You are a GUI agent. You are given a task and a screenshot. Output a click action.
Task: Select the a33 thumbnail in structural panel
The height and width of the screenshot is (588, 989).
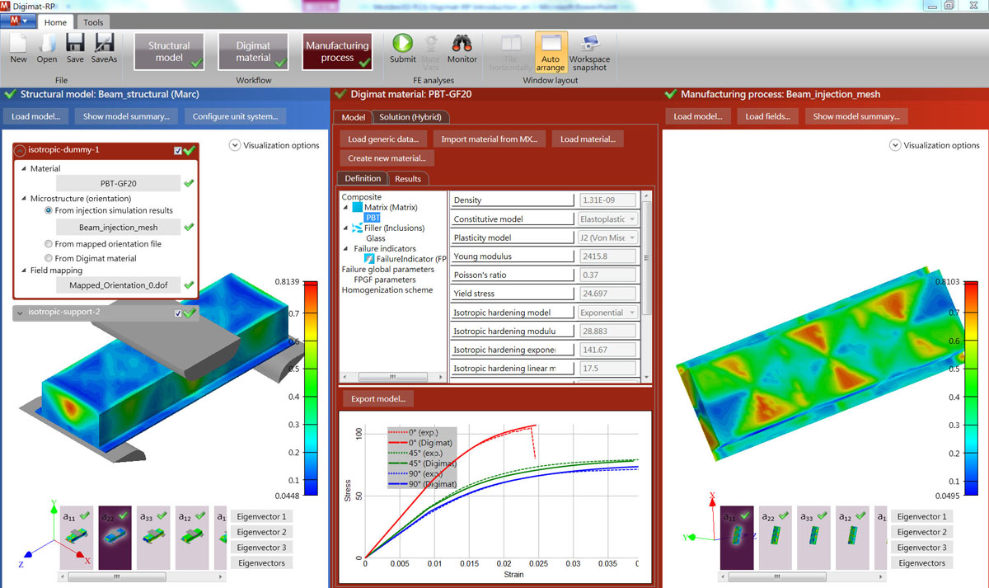154,537
